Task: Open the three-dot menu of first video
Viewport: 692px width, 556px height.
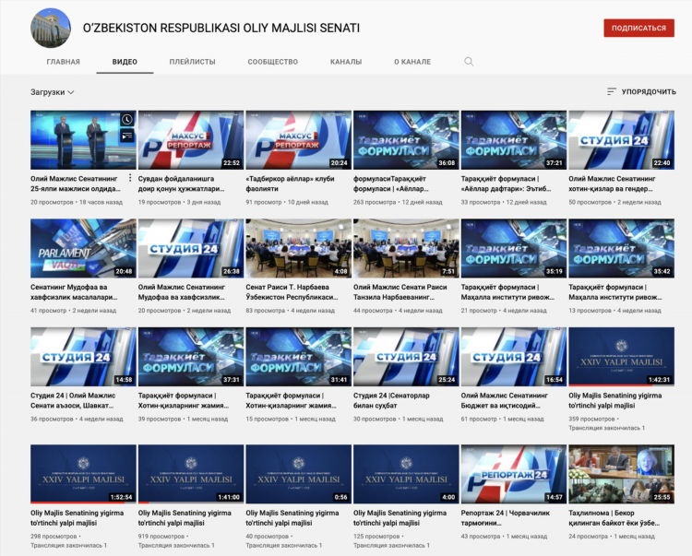Action: click(x=130, y=178)
